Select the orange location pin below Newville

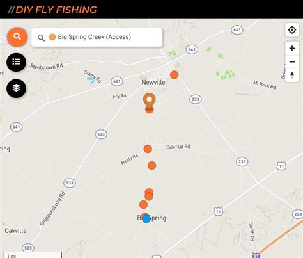point(150,102)
